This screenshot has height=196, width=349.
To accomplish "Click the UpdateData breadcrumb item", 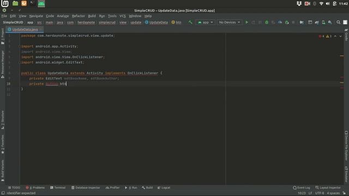I will [157, 22].
